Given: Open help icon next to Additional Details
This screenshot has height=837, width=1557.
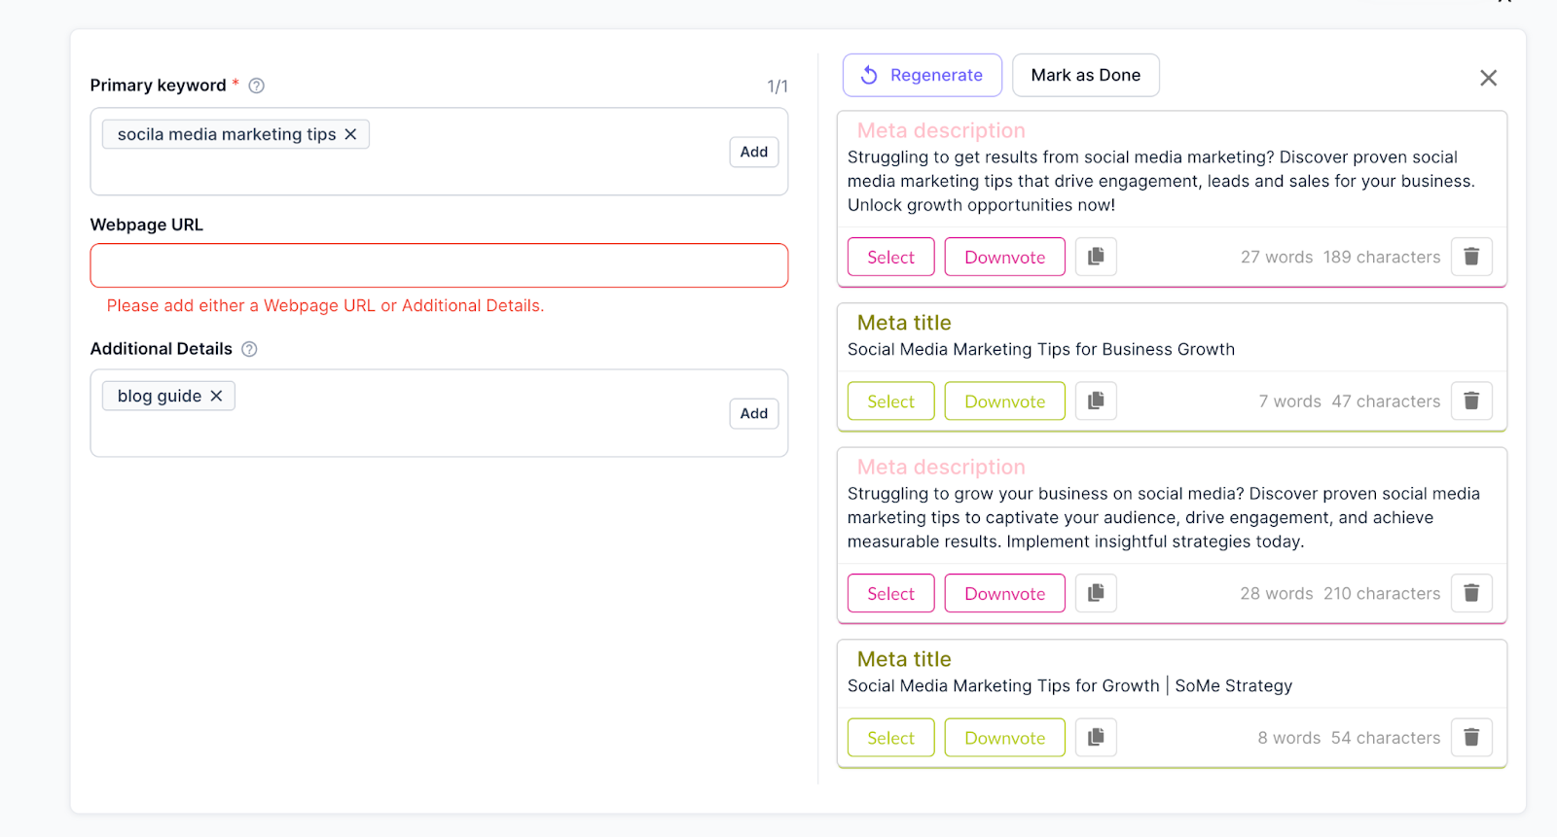Looking at the screenshot, I should click(x=249, y=349).
